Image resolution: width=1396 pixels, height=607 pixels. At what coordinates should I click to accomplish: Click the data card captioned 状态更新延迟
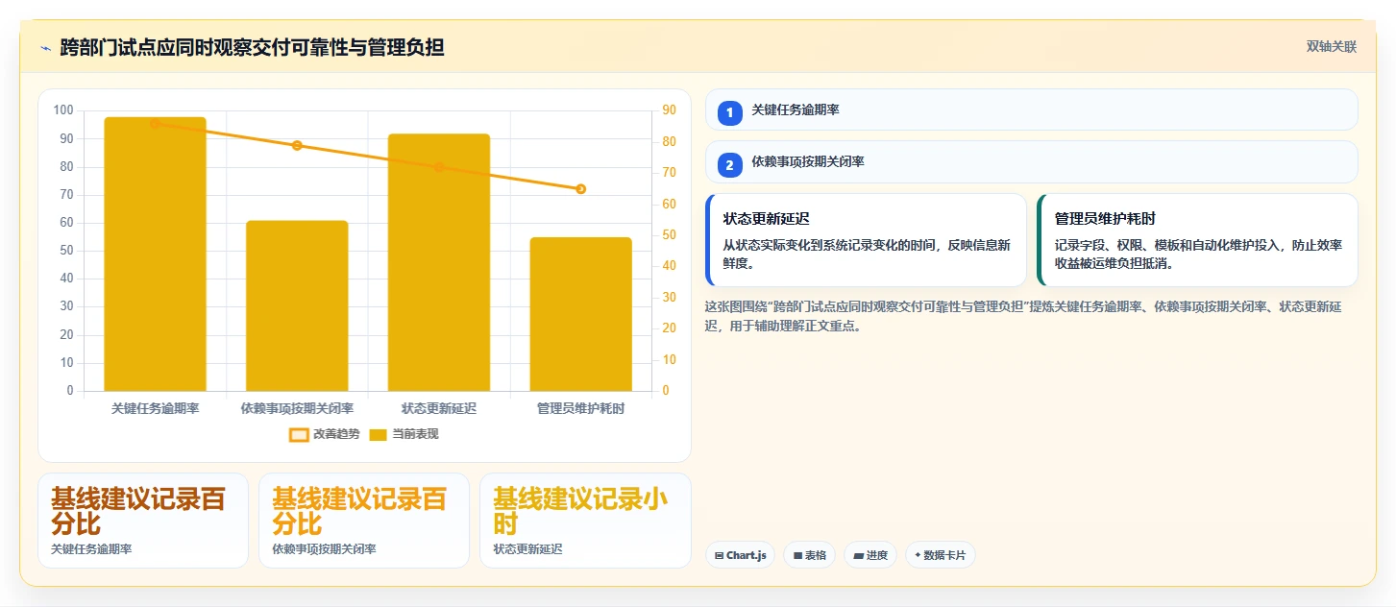click(585, 521)
